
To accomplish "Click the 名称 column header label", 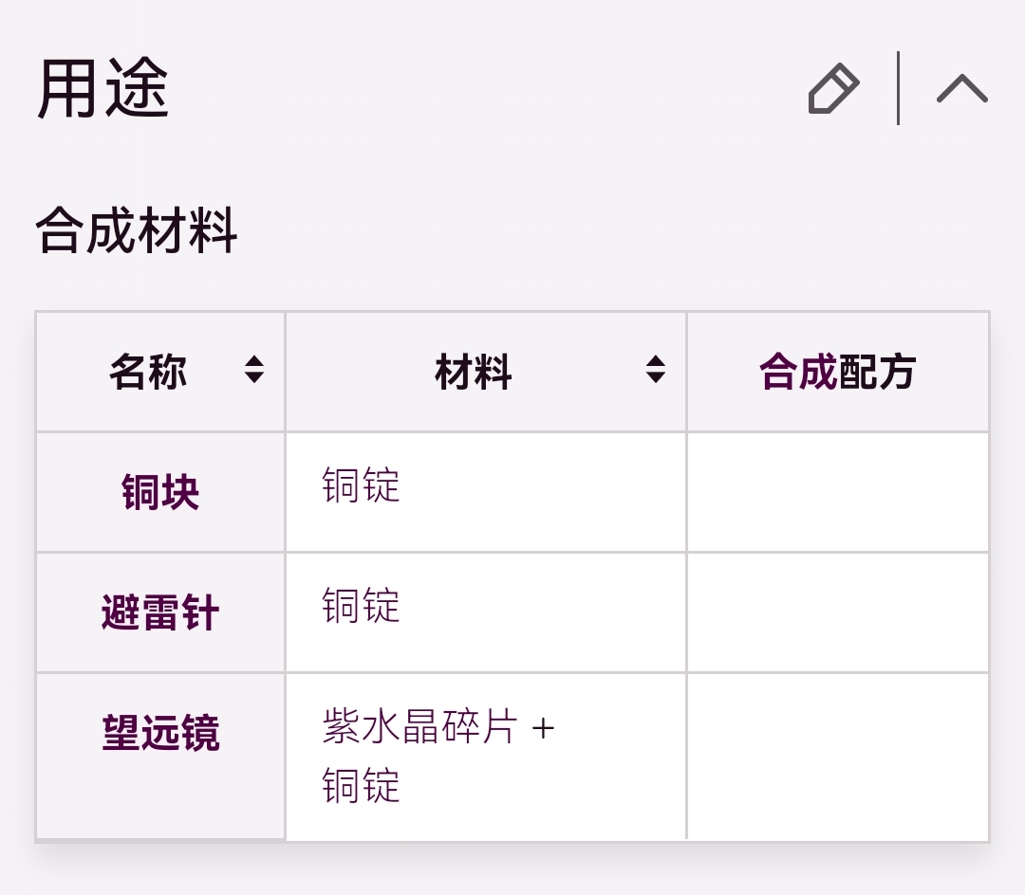I will [x=148, y=373].
